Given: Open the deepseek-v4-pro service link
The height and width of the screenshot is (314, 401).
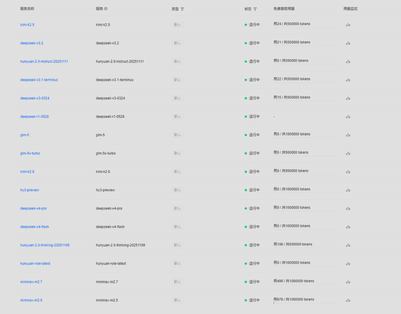Looking at the screenshot, I should coord(33,209).
